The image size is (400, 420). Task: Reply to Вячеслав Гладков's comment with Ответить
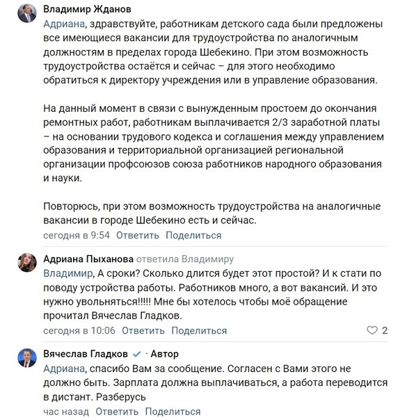click(117, 412)
